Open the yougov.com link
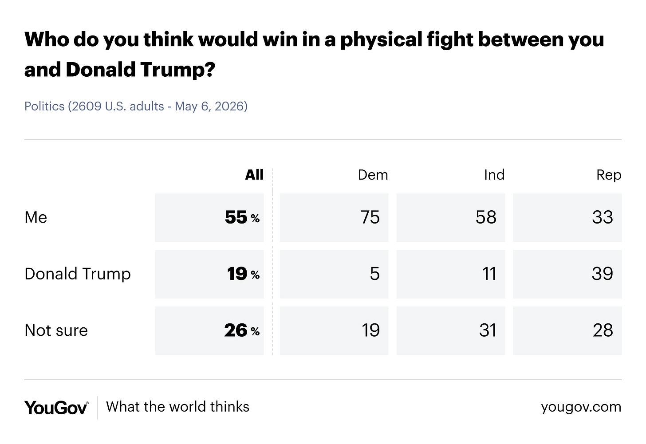Viewport: 646px width, 444px height. click(581, 407)
